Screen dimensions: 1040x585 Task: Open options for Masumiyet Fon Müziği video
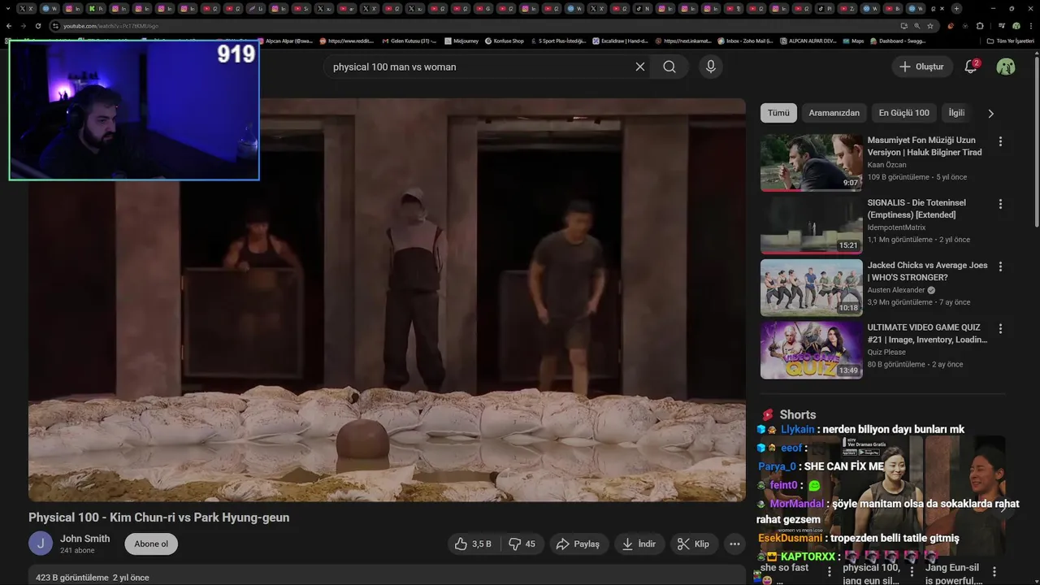(x=1000, y=141)
